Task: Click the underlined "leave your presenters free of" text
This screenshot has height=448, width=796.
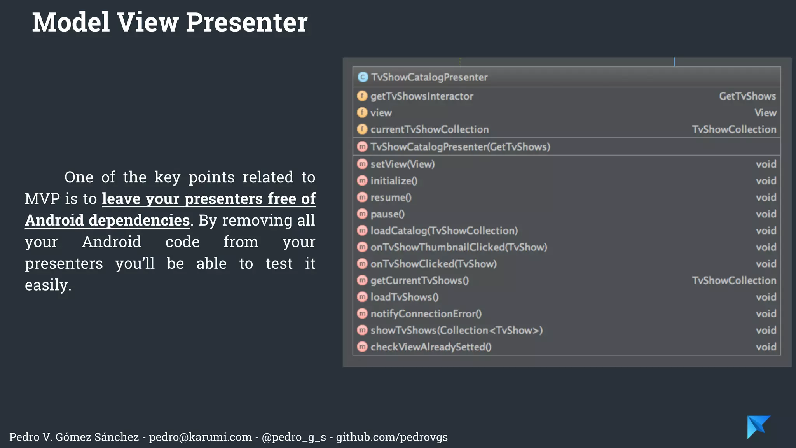Action: click(209, 199)
